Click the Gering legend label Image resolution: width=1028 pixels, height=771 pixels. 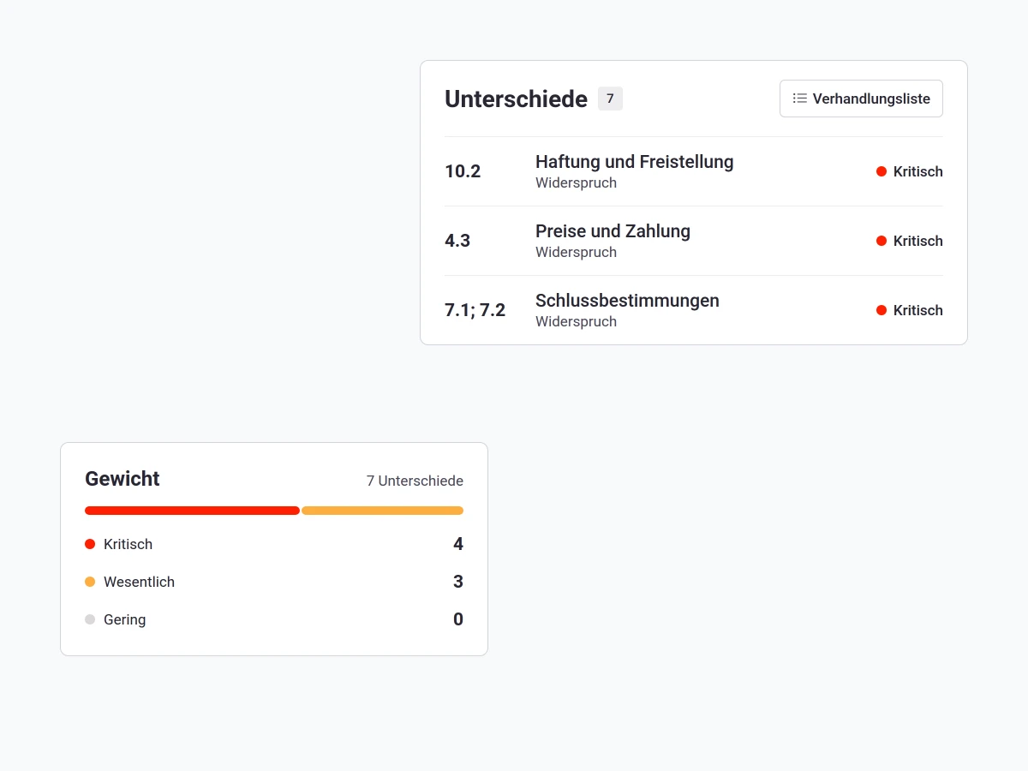(x=124, y=619)
